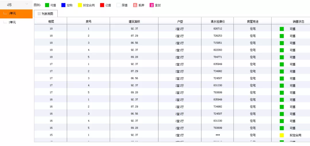Click green status icon for floor 18 room 3
Screen dimensions: 310x146
[x=282, y=43]
